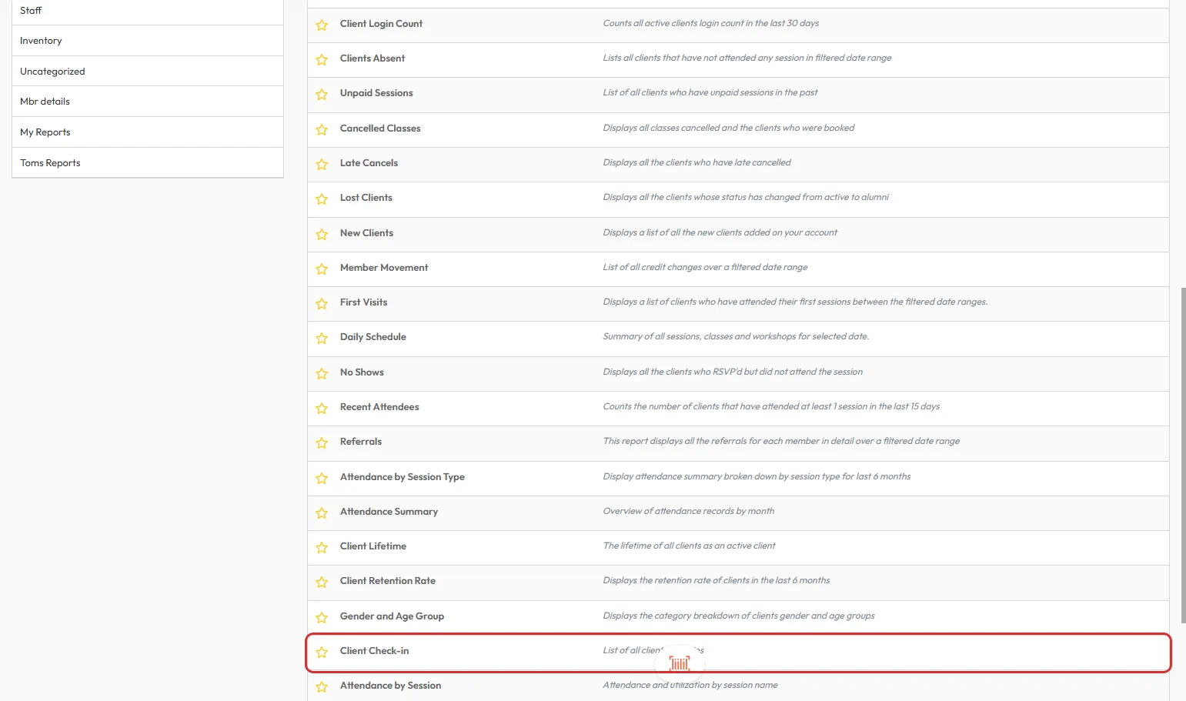Click the barcode scanner icon

[680, 663]
